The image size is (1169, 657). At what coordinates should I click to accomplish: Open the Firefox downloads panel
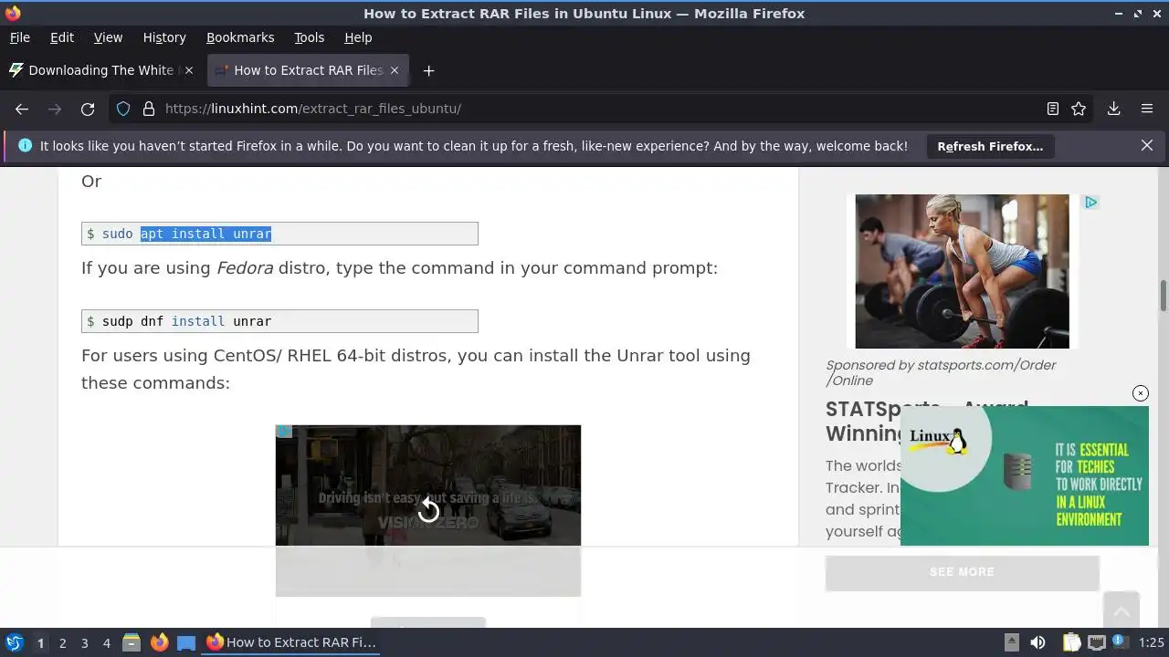point(1113,109)
